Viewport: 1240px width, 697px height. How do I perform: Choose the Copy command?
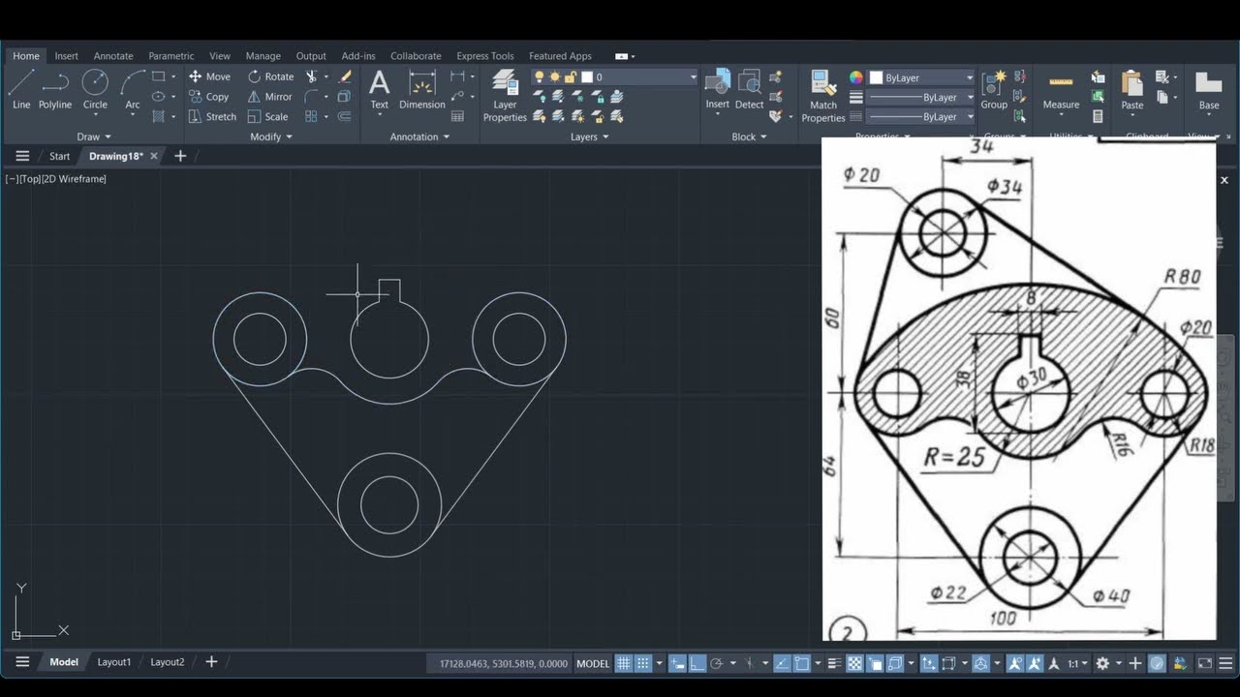[x=208, y=97]
